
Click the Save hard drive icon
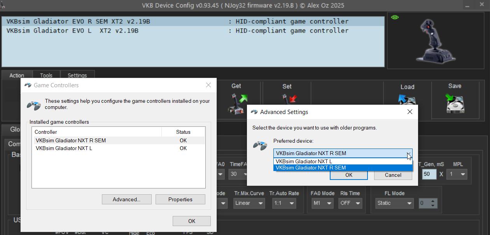tap(455, 104)
